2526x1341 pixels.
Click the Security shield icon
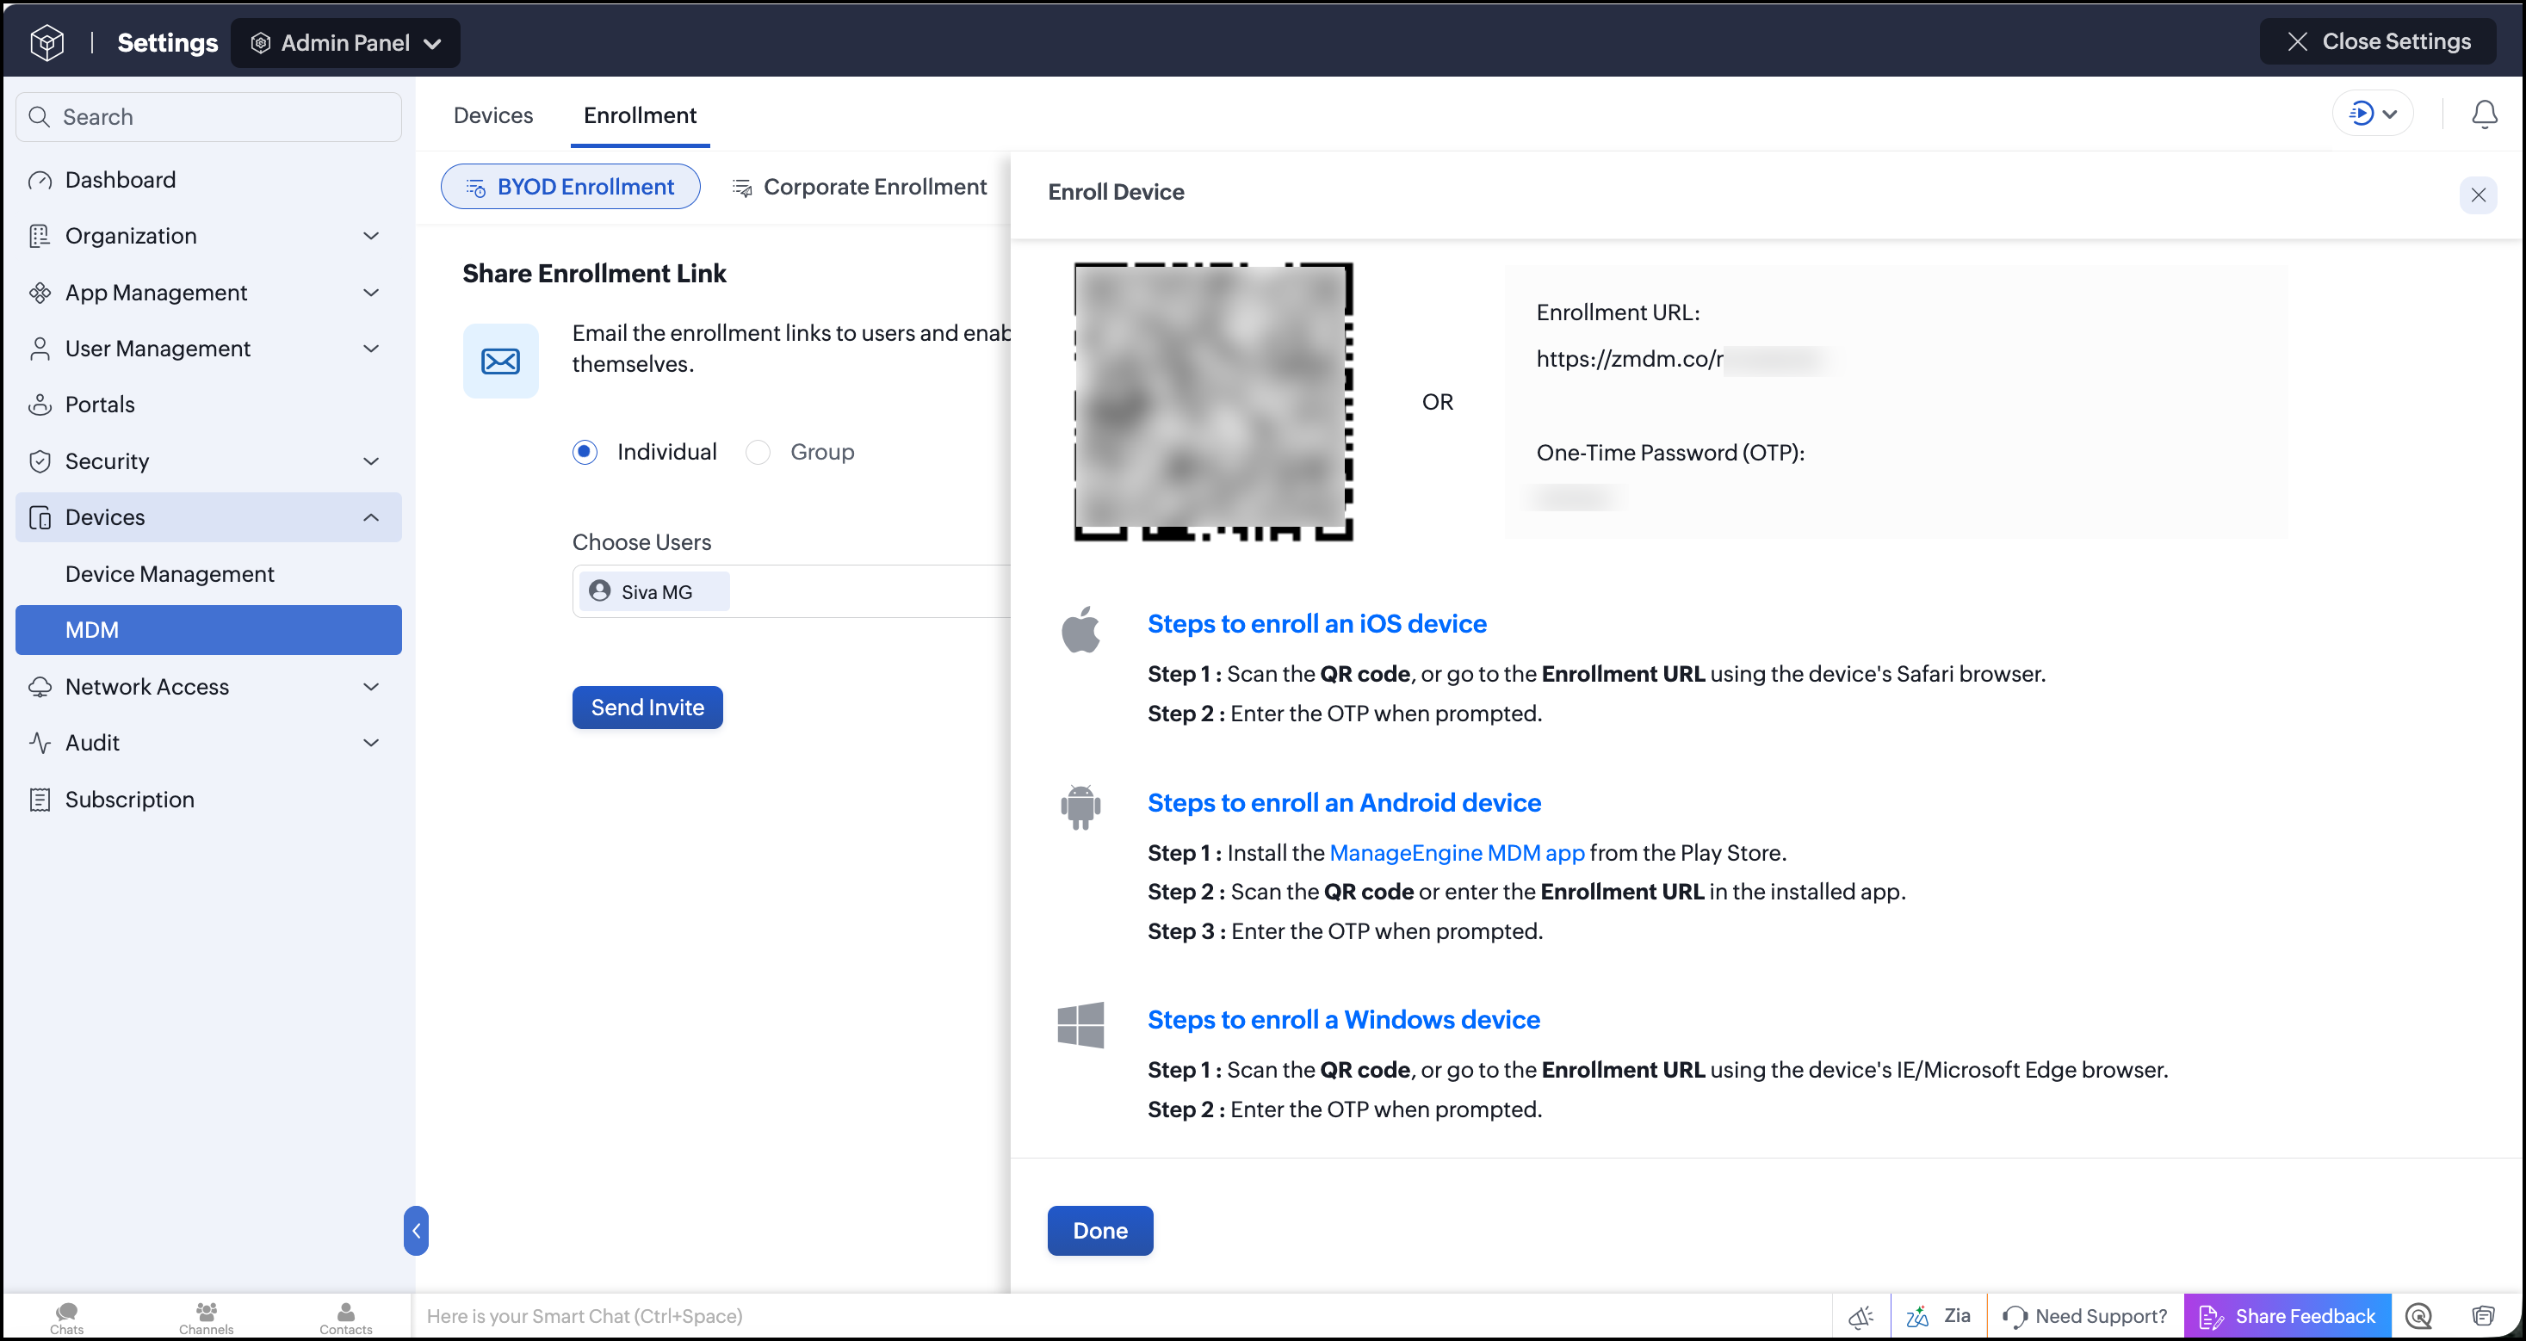pyautogui.click(x=40, y=460)
